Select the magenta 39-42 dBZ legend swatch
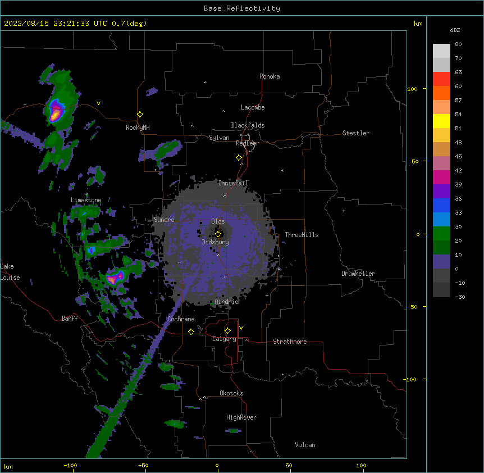The width and height of the screenshot is (484, 473). (x=441, y=177)
